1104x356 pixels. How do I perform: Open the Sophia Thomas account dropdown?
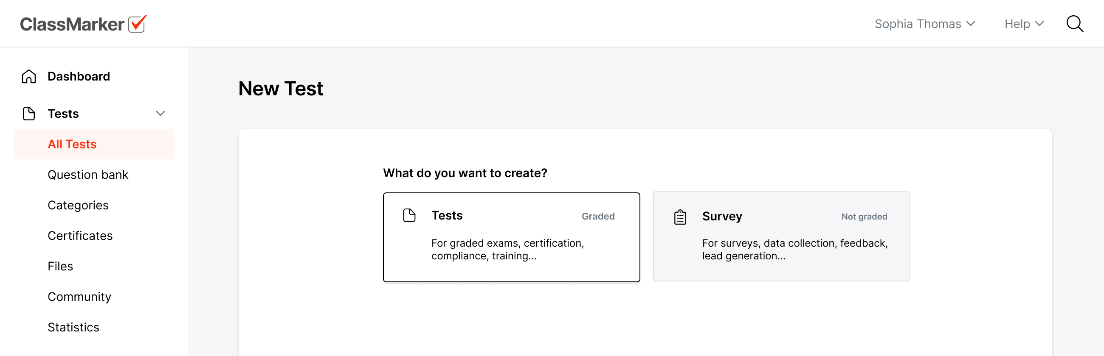[x=924, y=24]
